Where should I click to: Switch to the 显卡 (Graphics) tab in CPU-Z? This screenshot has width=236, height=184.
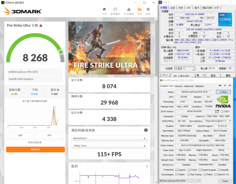coord(197,8)
